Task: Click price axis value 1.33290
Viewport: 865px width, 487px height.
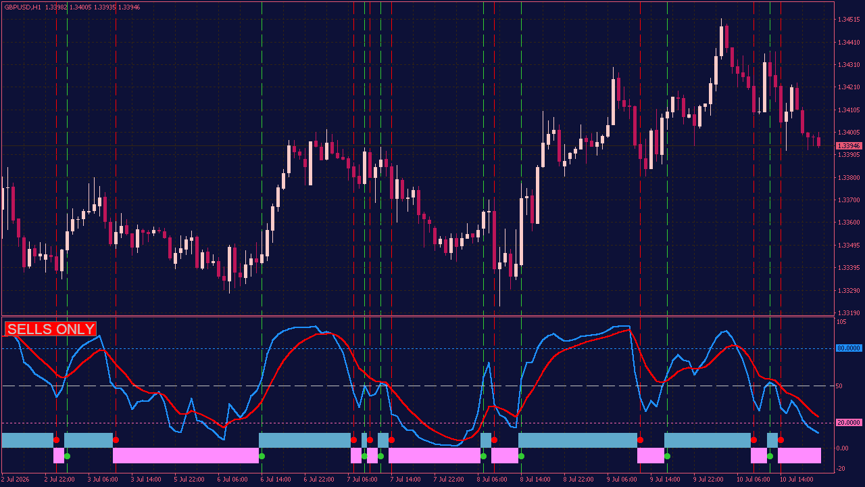Action: click(849, 291)
